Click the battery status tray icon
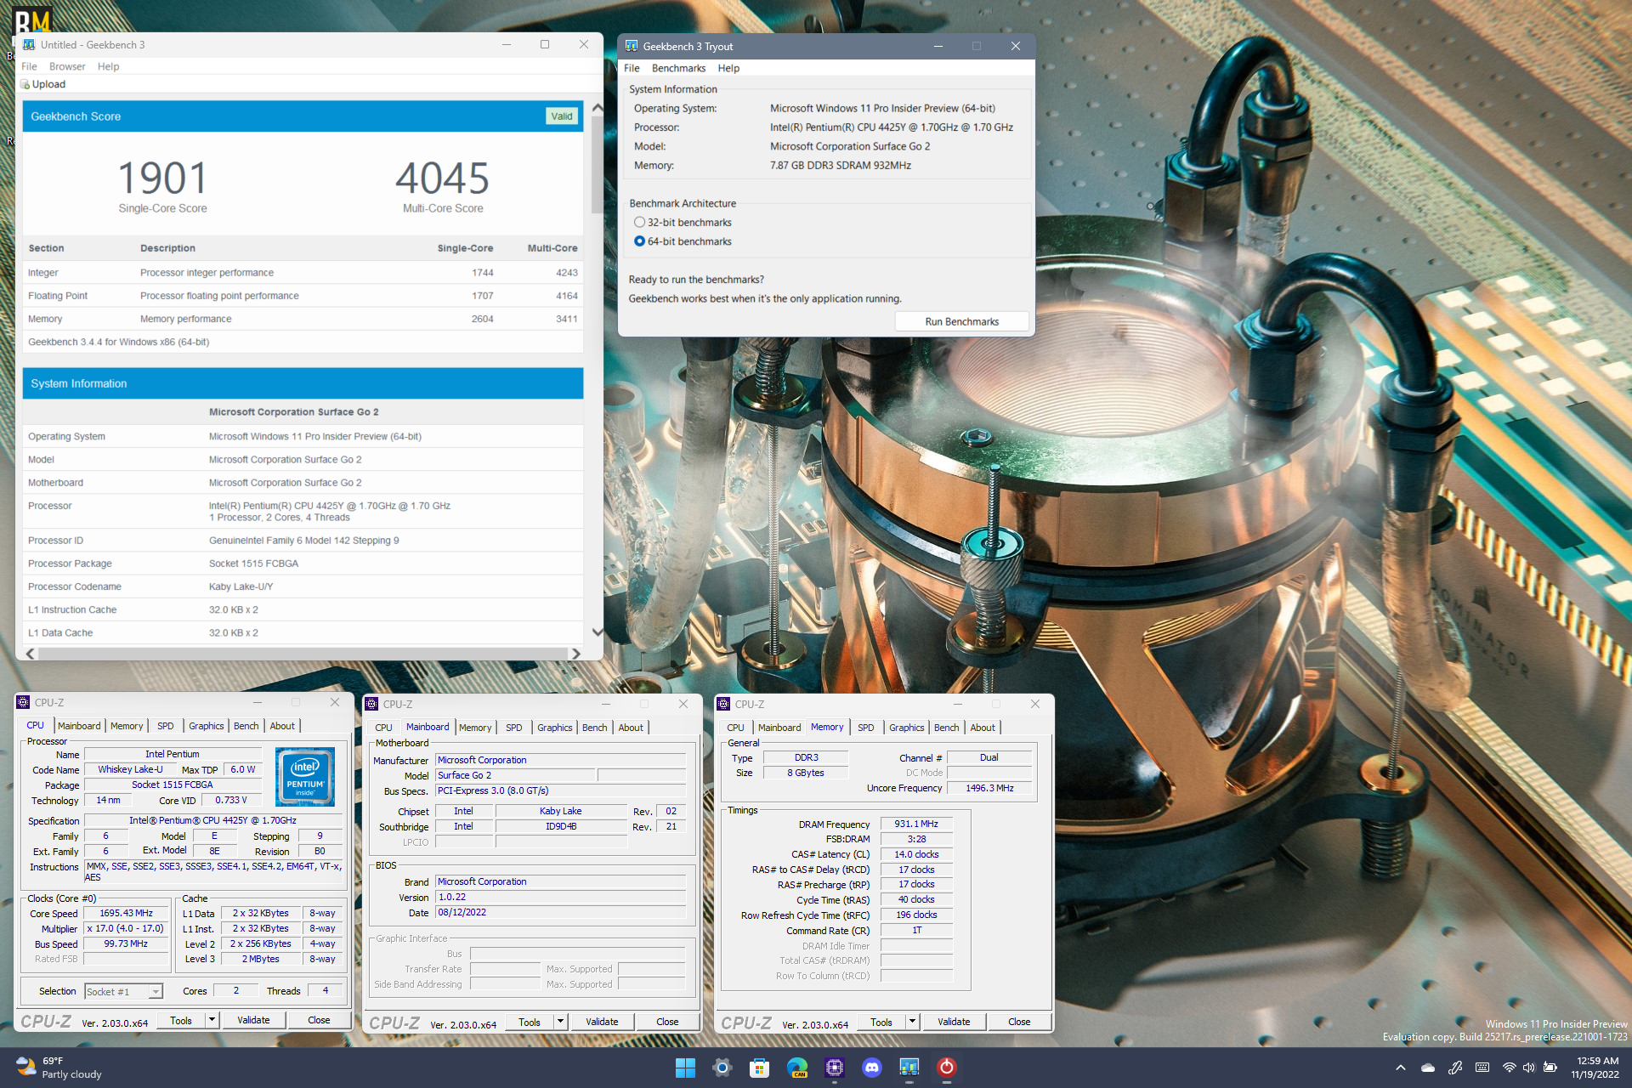The height and width of the screenshot is (1088, 1632). 1550,1068
